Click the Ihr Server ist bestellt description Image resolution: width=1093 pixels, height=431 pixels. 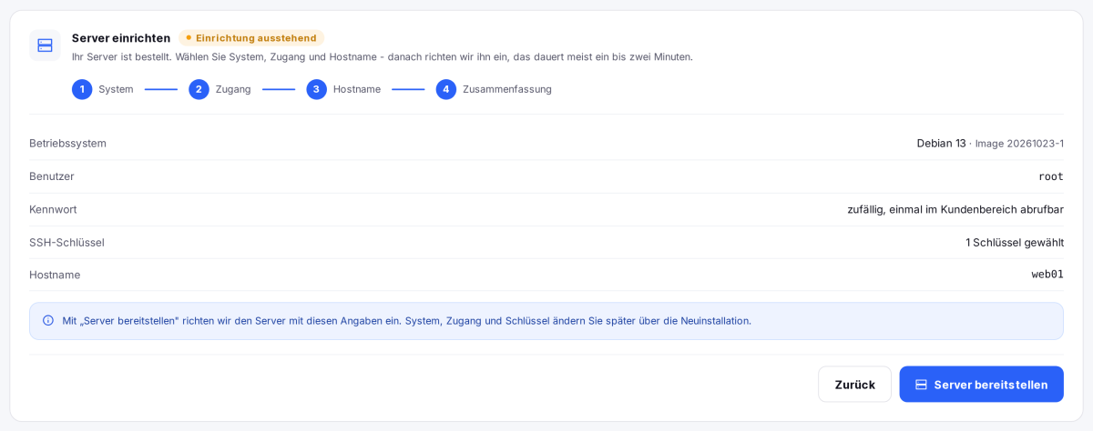point(383,56)
